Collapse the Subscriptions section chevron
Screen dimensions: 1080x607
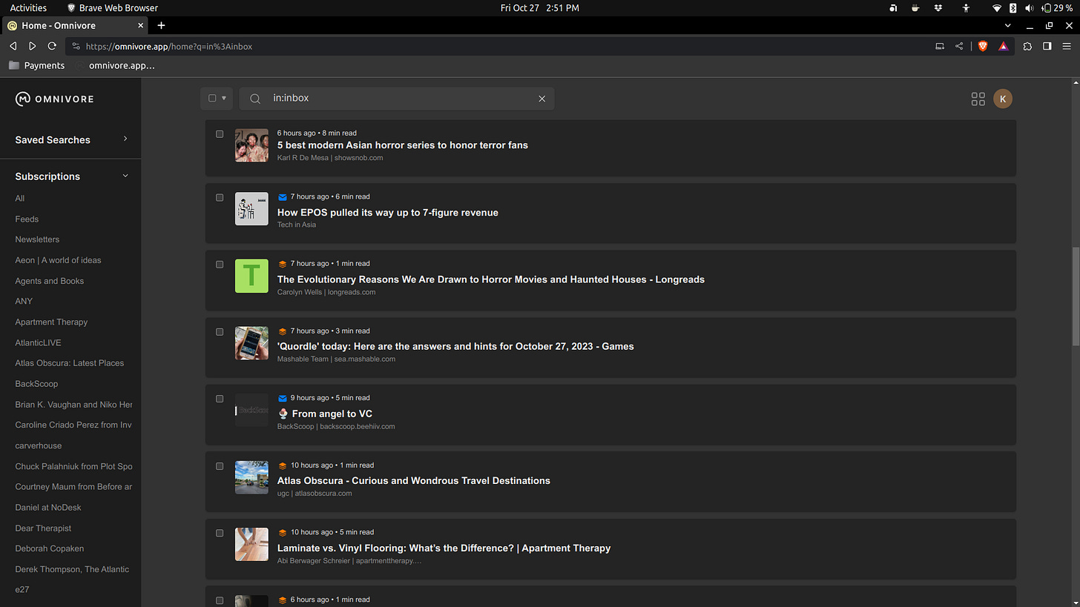[125, 176]
